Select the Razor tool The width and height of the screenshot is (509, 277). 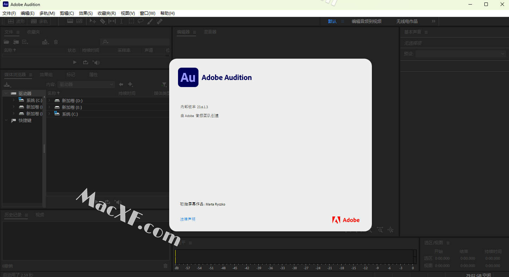[x=103, y=21]
